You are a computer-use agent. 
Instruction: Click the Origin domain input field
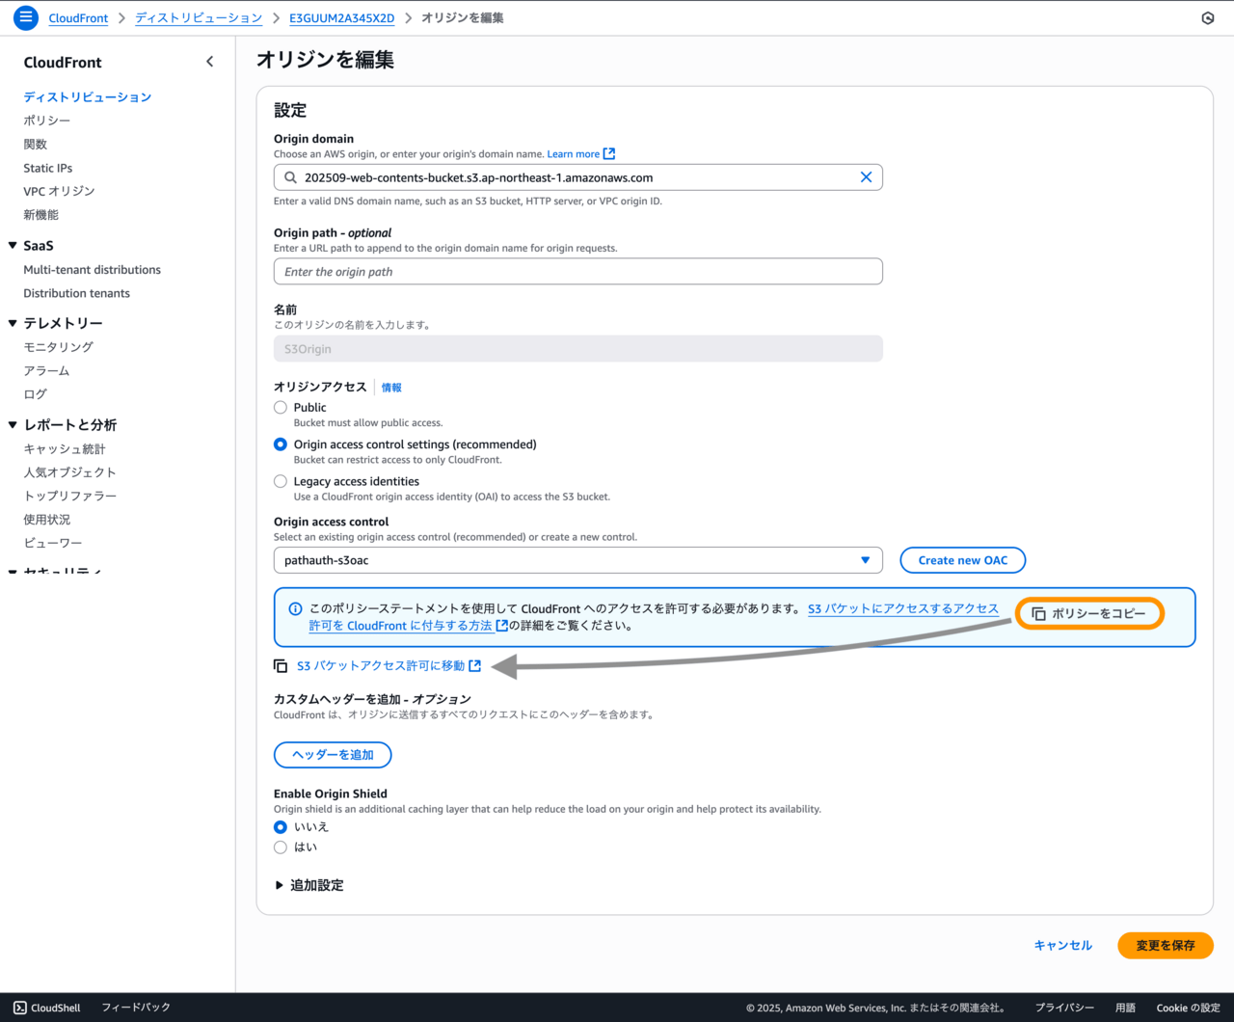click(x=578, y=177)
